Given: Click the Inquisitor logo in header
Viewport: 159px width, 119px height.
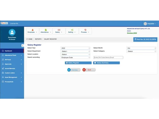Looking at the screenshot, I should point(4,23).
